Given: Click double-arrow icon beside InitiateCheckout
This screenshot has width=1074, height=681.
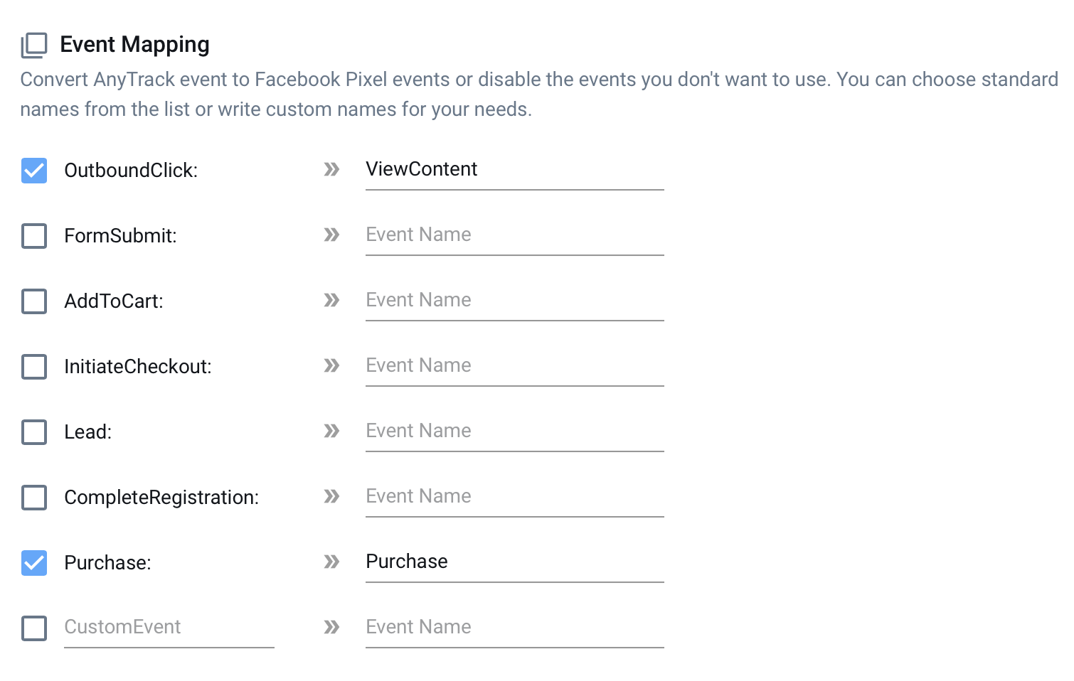Looking at the screenshot, I should (x=331, y=365).
